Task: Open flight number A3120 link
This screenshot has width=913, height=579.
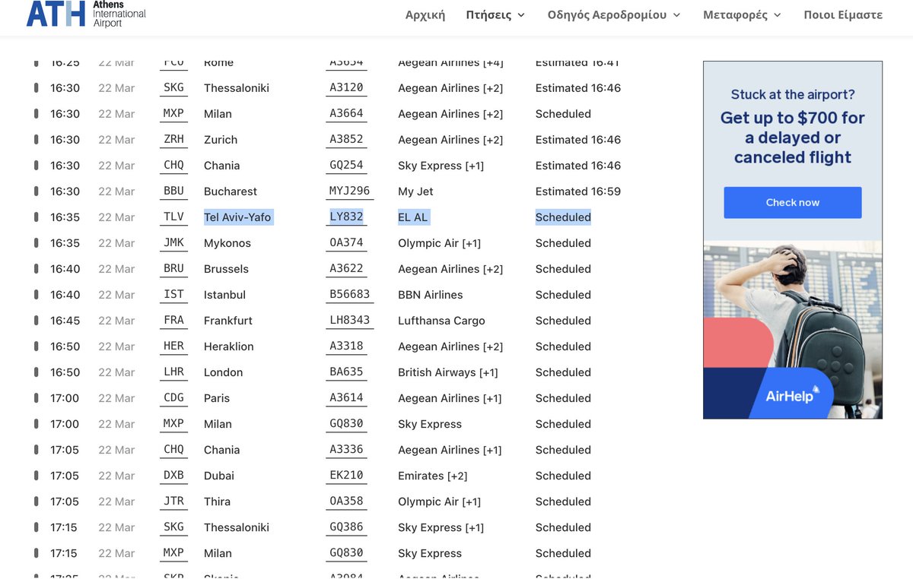Action: [346, 88]
